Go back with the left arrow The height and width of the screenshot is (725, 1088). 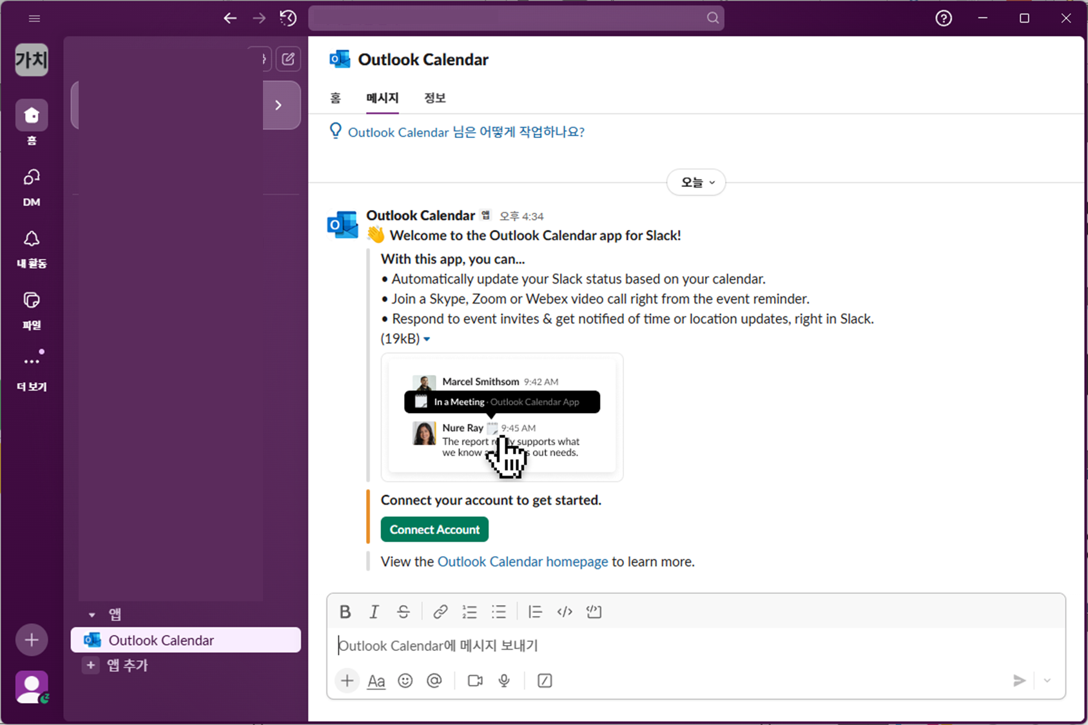[x=230, y=18]
